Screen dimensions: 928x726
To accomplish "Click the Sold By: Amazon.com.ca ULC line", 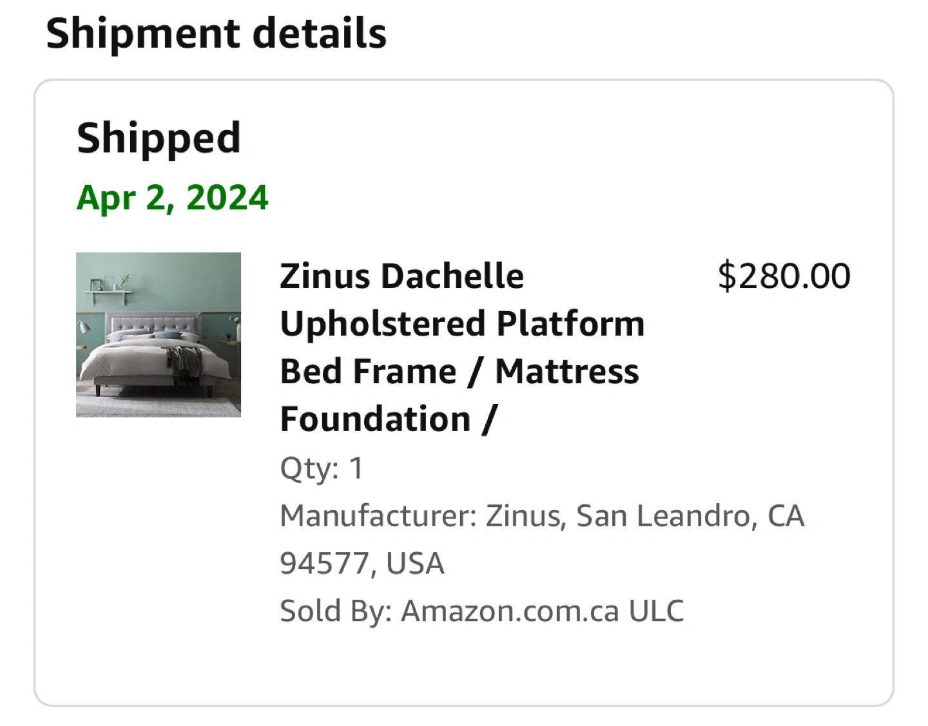I will point(481,611).
